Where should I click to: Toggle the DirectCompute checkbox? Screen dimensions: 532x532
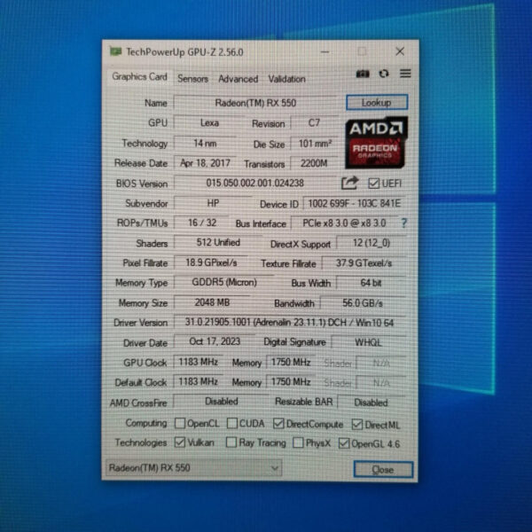click(278, 424)
